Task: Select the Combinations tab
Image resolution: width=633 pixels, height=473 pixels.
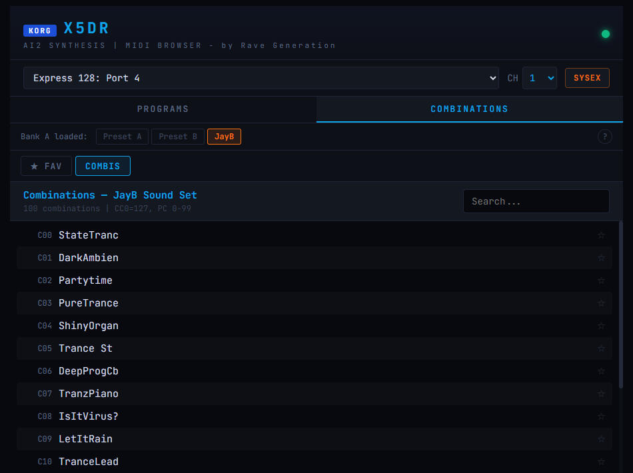Action: pos(469,109)
